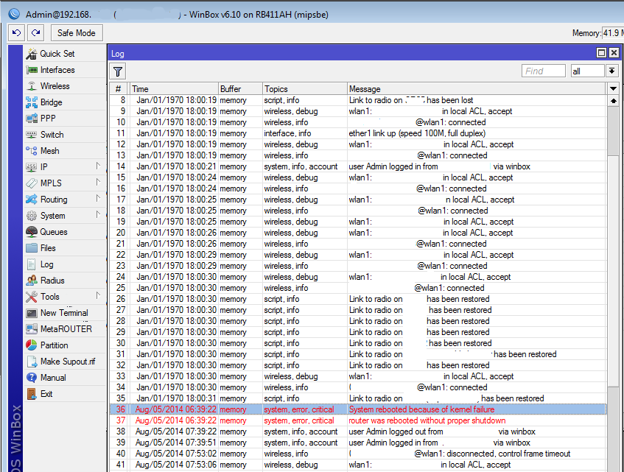The image size is (624, 472).
Task: Sort log by Time column header
Action: [x=173, y=89]
